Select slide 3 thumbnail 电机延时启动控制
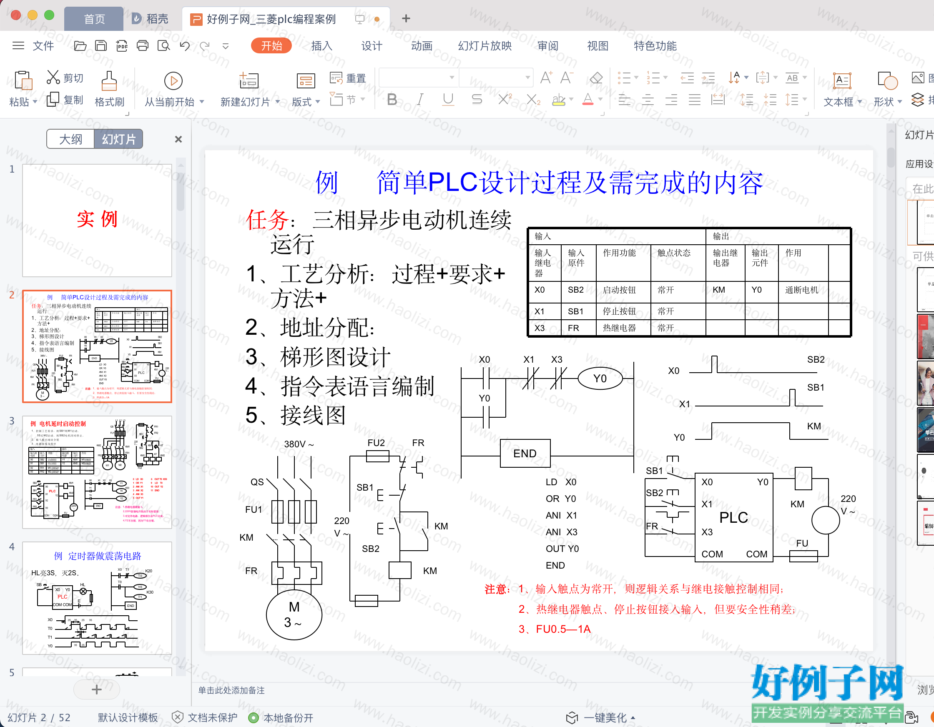 click(97, 472)
